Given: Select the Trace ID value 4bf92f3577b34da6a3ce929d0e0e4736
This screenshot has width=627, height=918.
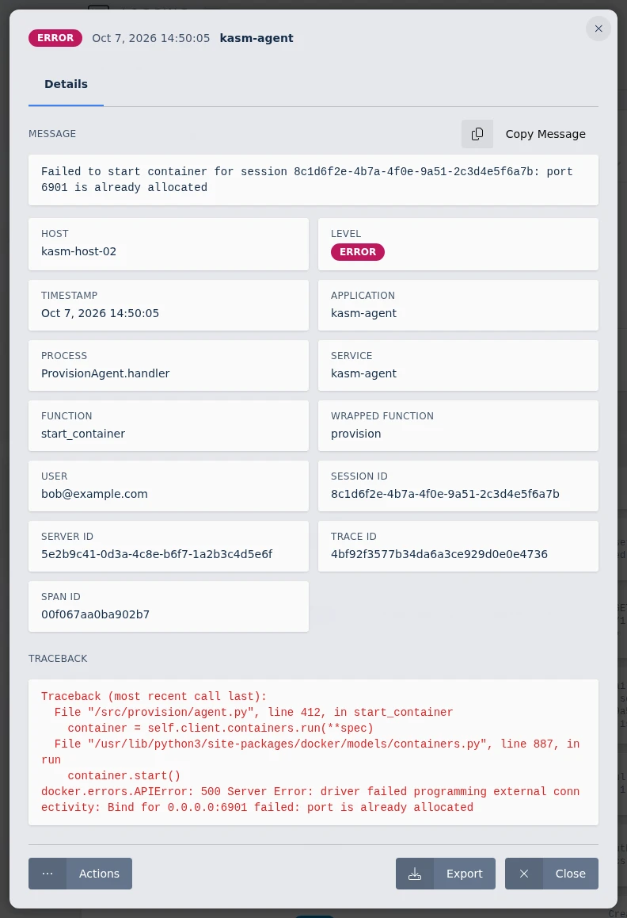Looking at the screenshot, I should 439,554.
